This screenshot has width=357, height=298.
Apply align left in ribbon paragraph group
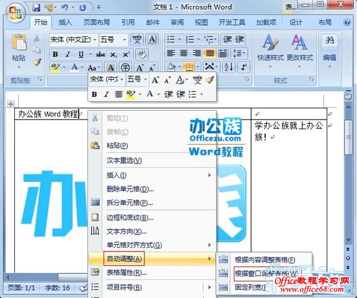[x=171, y=54]
